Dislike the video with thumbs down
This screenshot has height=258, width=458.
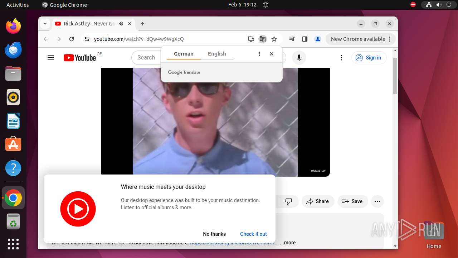click(x=288, y=201)
